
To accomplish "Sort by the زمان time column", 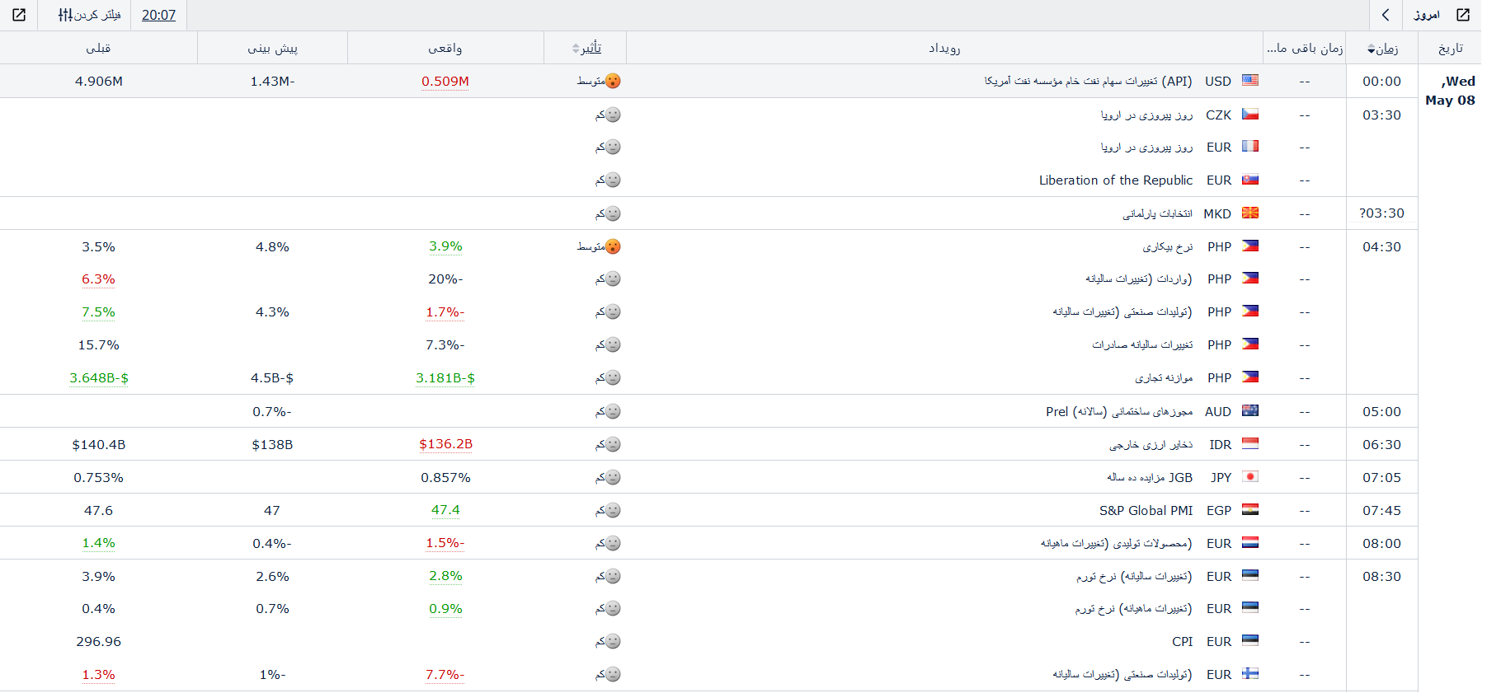I will pos(1382,49).
